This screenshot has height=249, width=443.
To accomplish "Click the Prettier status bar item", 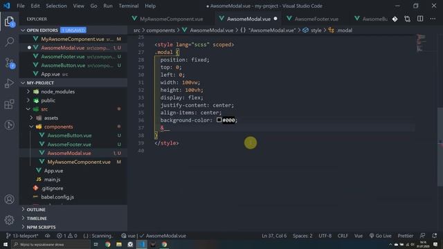I will coord(405,236).
